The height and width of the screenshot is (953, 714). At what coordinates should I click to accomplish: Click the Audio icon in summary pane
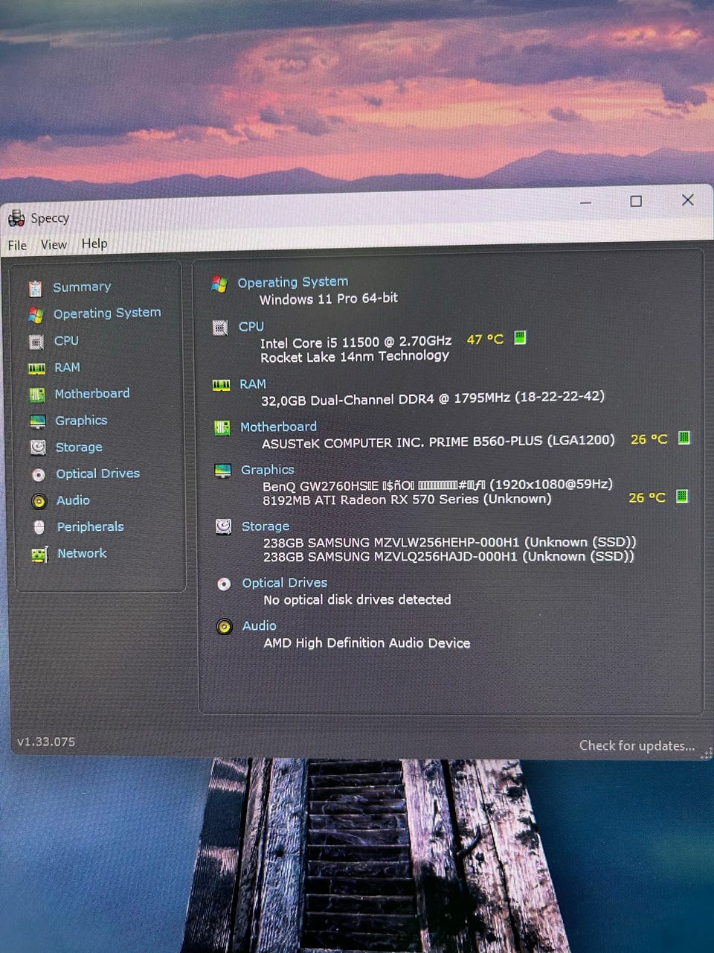[x=225, y=627]
